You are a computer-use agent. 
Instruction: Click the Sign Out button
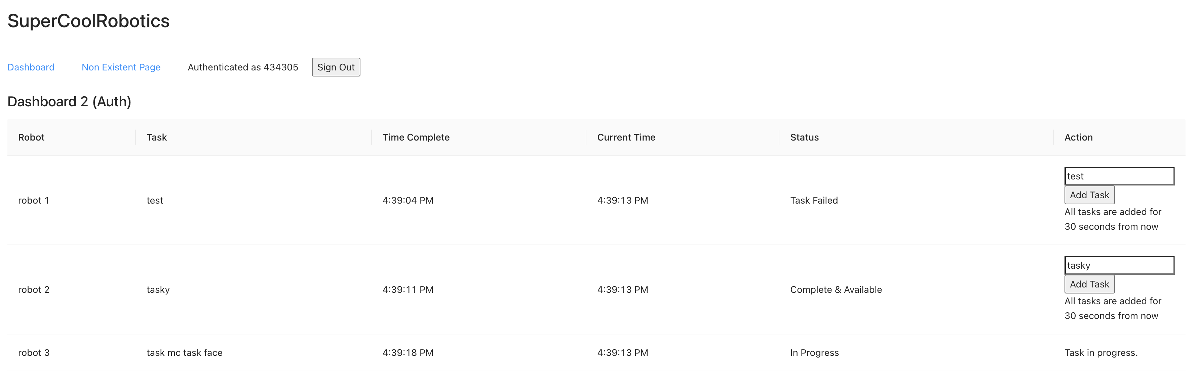tap(336, 67)
